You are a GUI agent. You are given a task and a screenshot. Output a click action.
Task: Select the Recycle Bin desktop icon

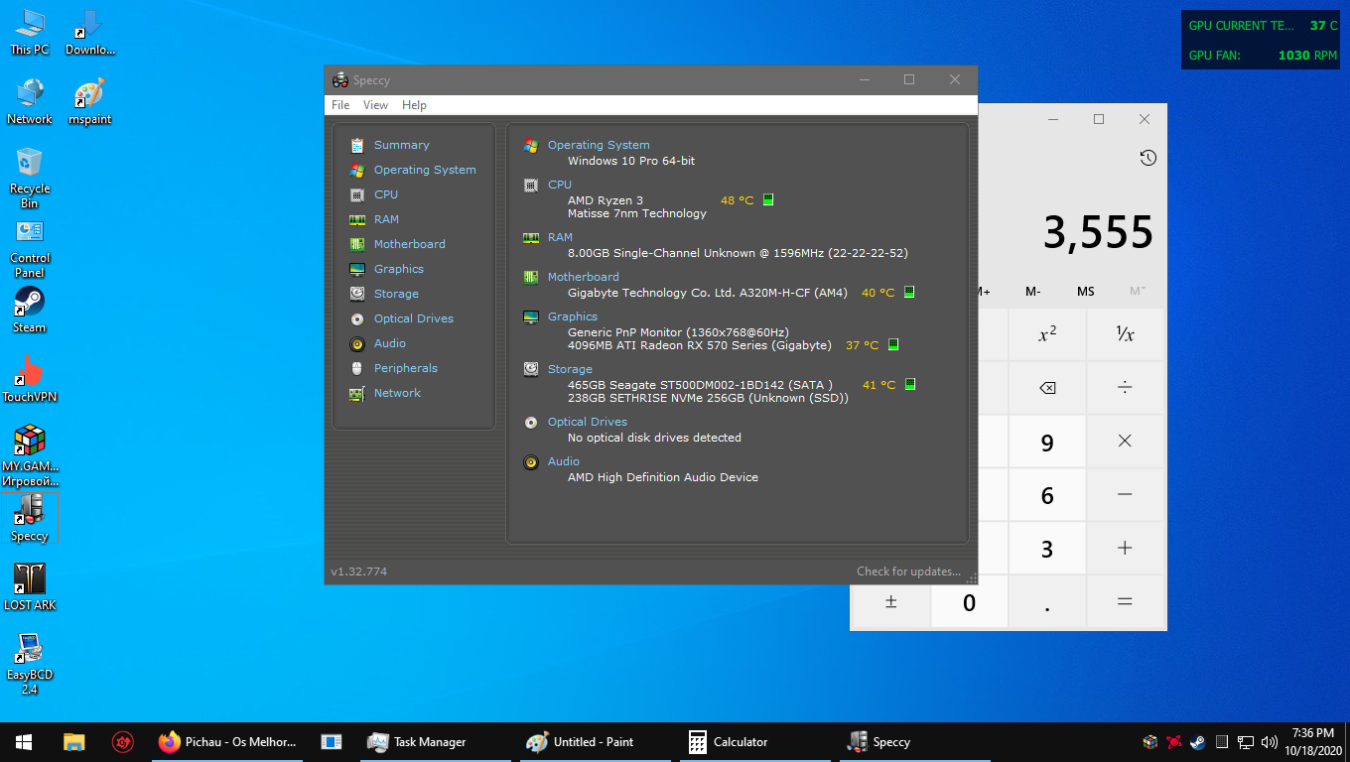[30, 179]
